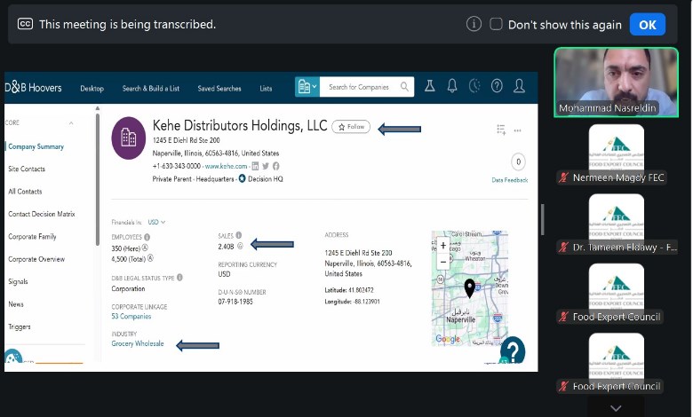
Task: Expand the company search type dropdown
Action: pos(307,87)
